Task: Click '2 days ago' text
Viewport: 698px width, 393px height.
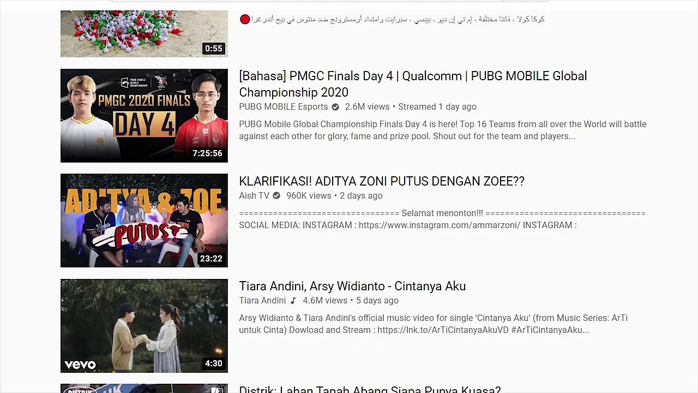Action: (x=361, y=195)
